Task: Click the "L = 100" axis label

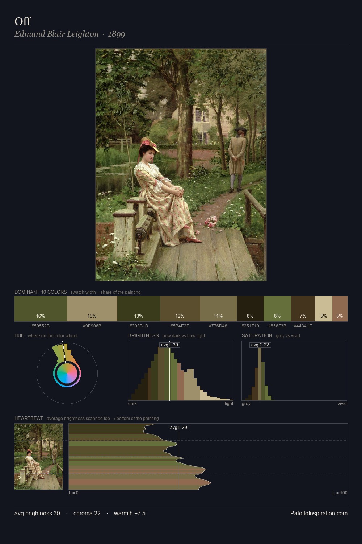Action: 340,493
